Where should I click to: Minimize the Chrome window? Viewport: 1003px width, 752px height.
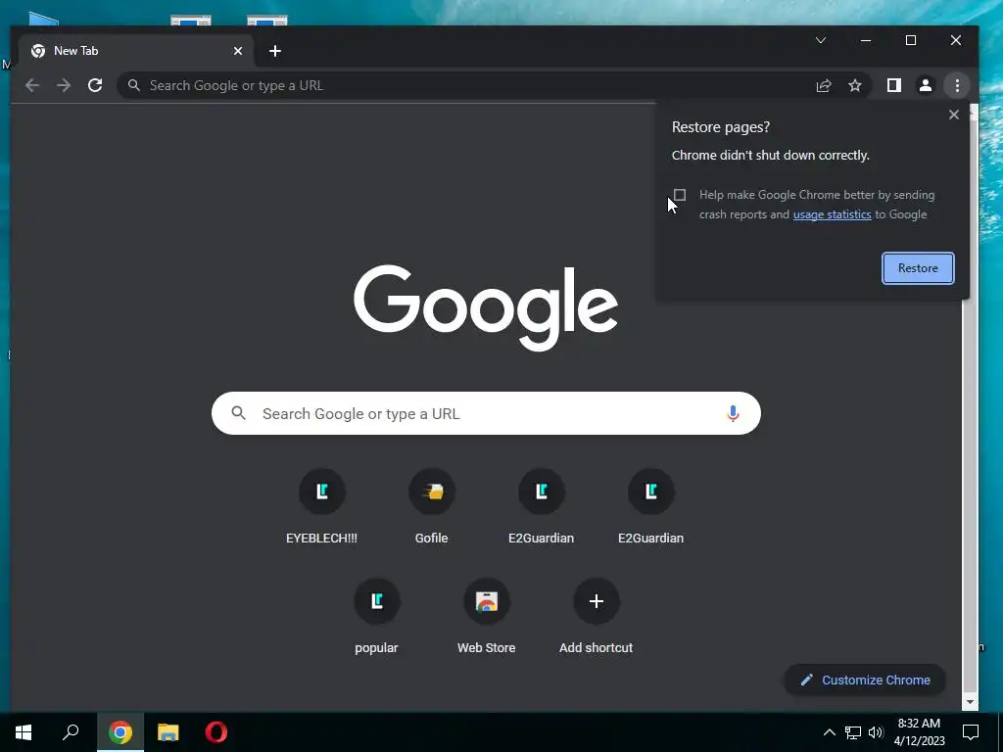pyautogui.click(x=866, y=40)
